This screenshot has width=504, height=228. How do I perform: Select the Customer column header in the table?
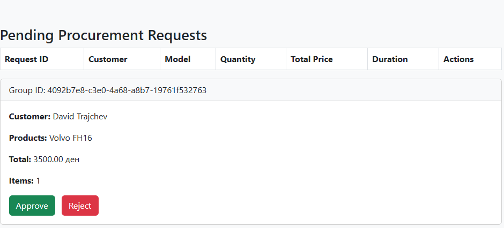point(108,59)
